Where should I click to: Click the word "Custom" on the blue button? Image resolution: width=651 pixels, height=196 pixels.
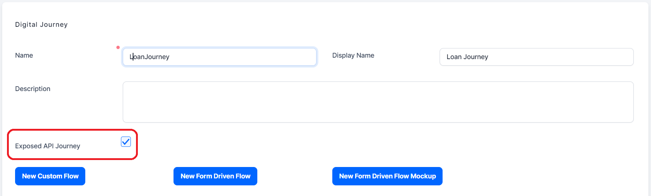coord(50,176)
